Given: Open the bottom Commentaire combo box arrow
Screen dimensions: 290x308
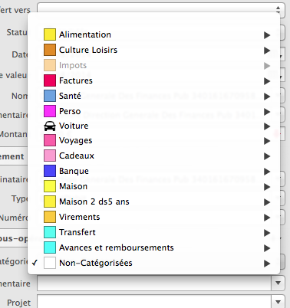Looking at the screenshot, I should [x=278, y=283].
